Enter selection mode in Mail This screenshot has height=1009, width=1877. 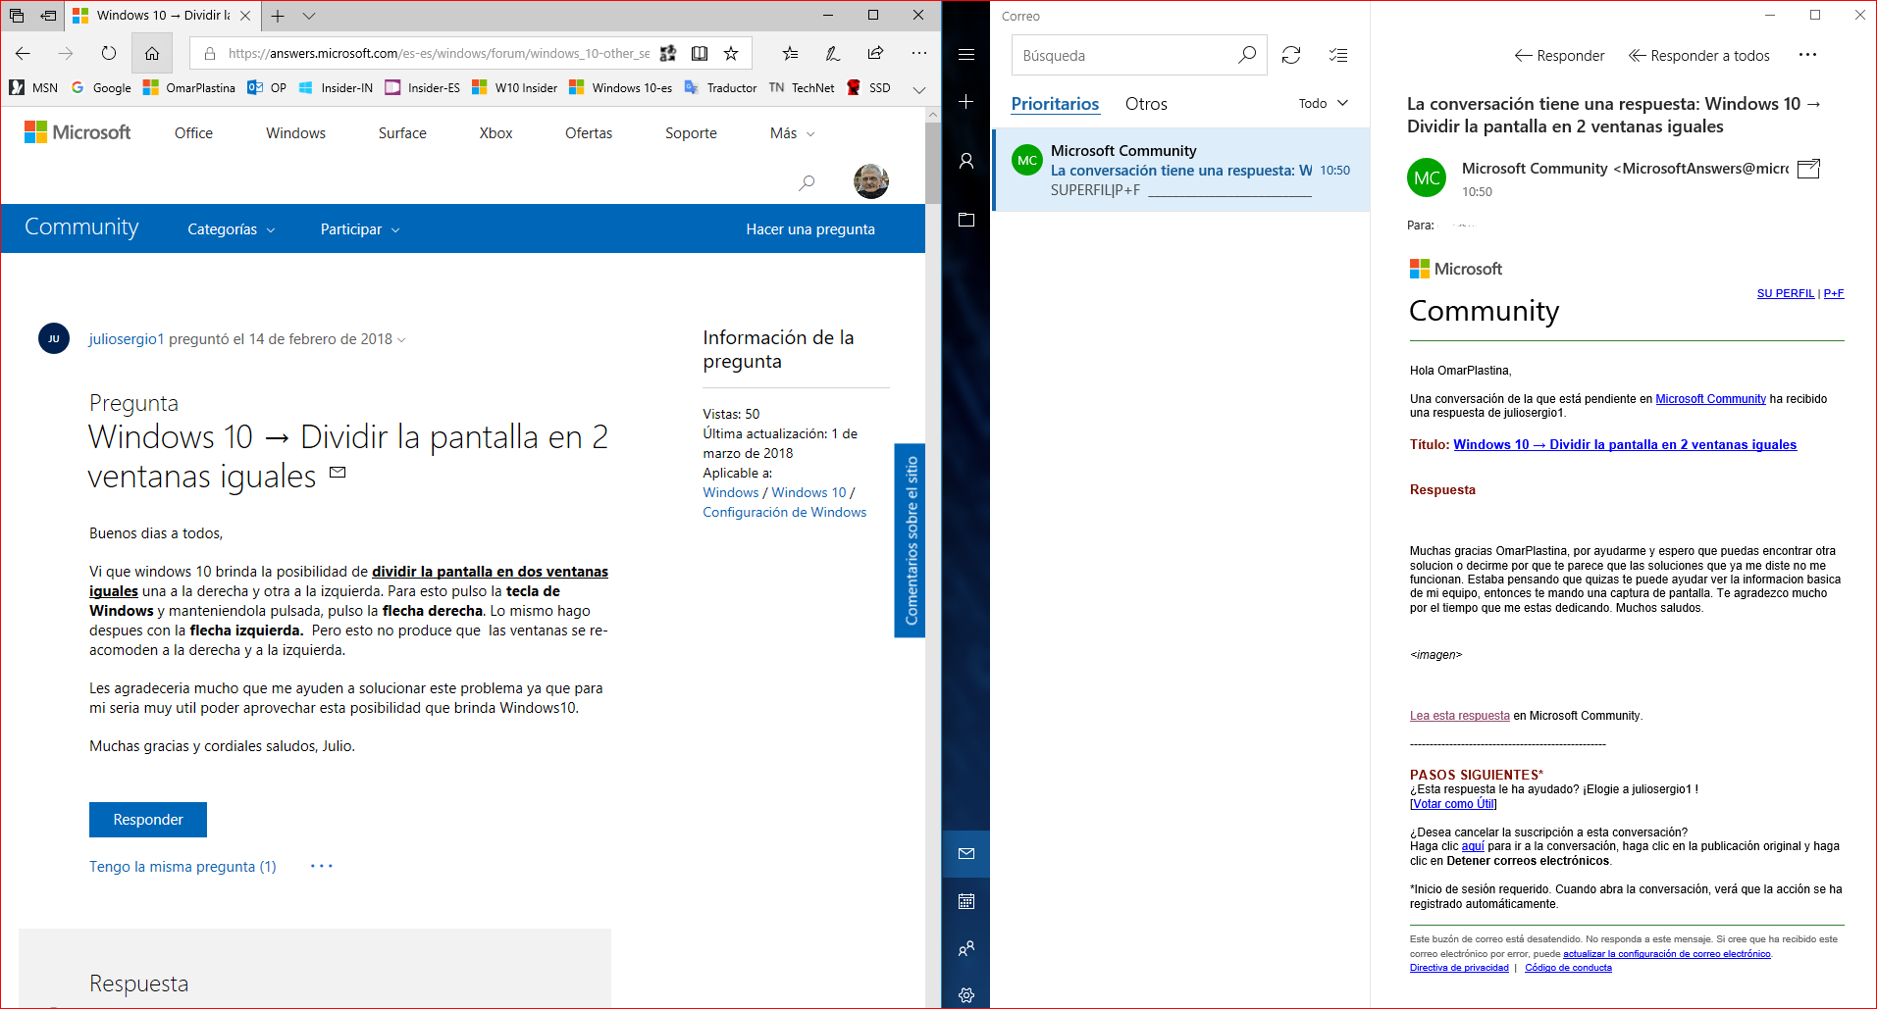[x=1338, y=55]
